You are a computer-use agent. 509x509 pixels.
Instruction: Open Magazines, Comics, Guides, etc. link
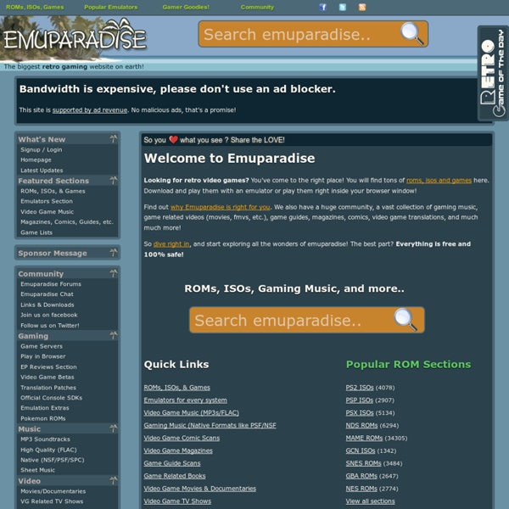point(67,222)
